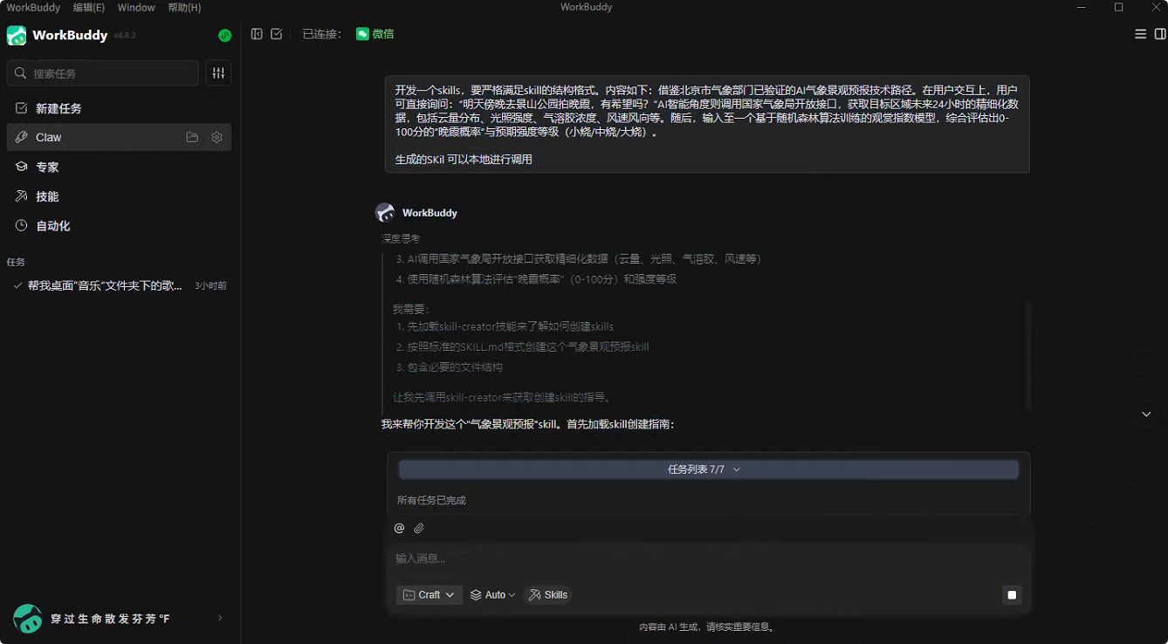Open the 编辑(E) menu

pos(89,7)
